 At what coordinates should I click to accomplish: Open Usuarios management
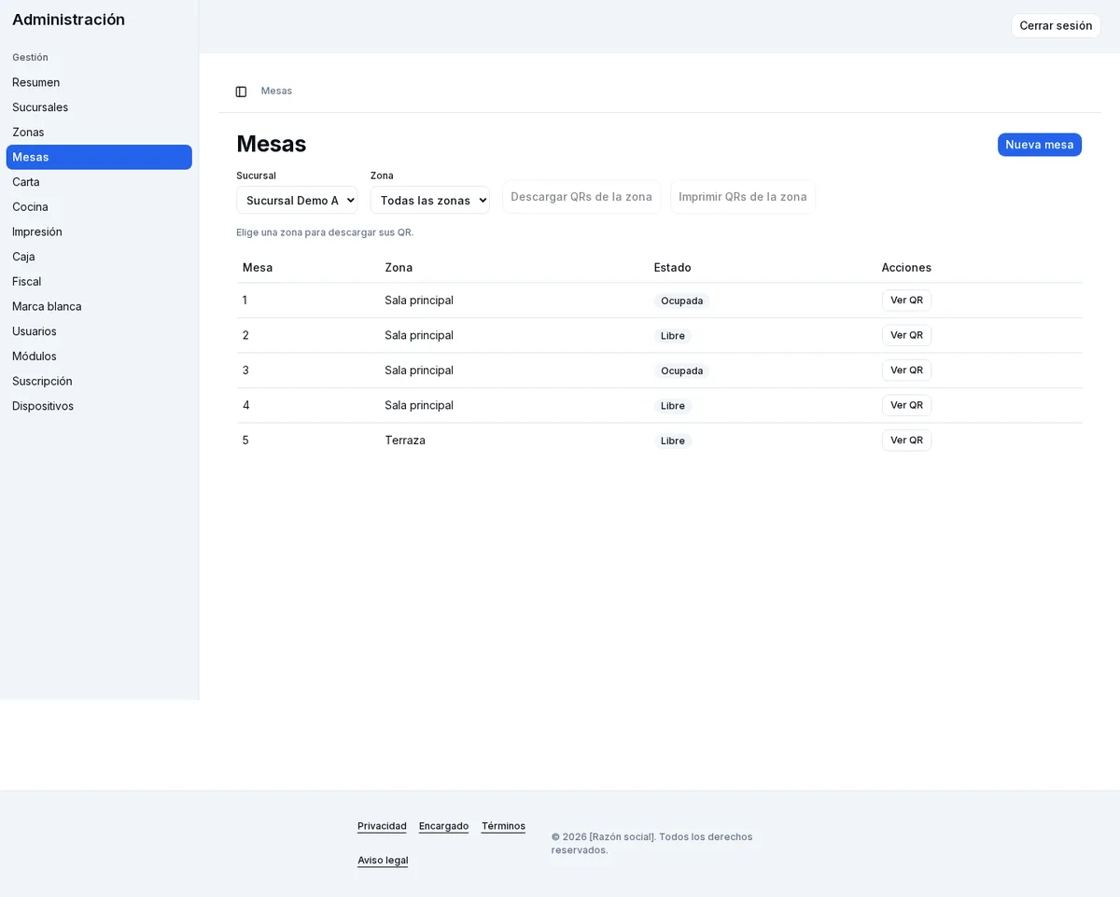coord(99,331)
